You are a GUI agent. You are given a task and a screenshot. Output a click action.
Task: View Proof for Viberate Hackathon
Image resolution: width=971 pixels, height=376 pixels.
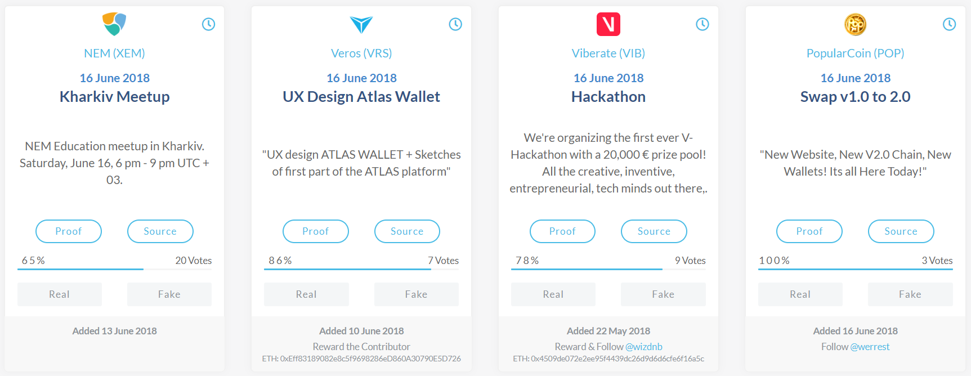(x=562, y=231)
